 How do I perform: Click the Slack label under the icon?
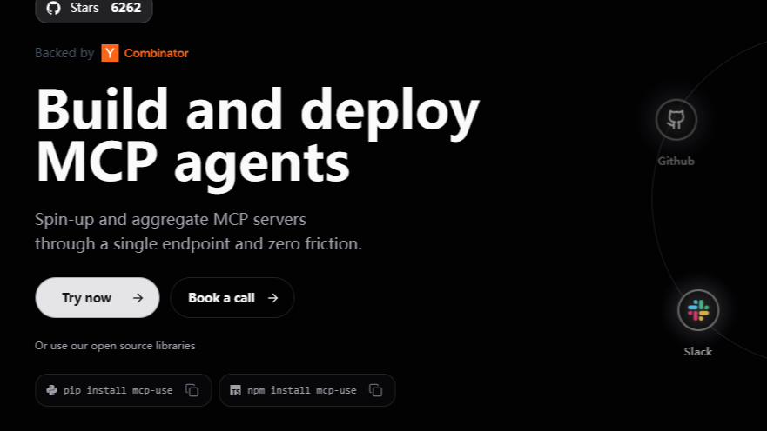(698, 351)
